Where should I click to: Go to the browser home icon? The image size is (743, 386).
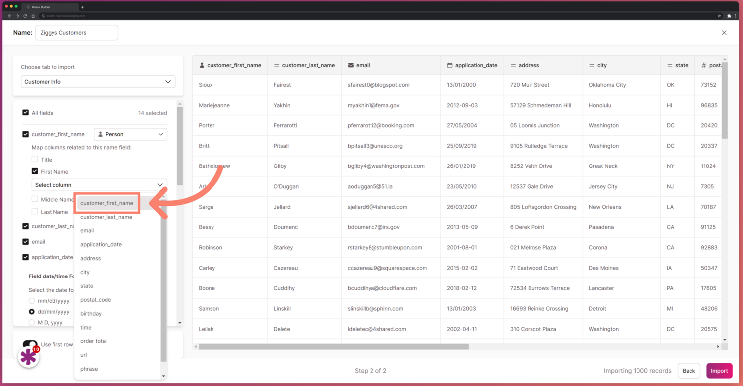pos(33,16)
